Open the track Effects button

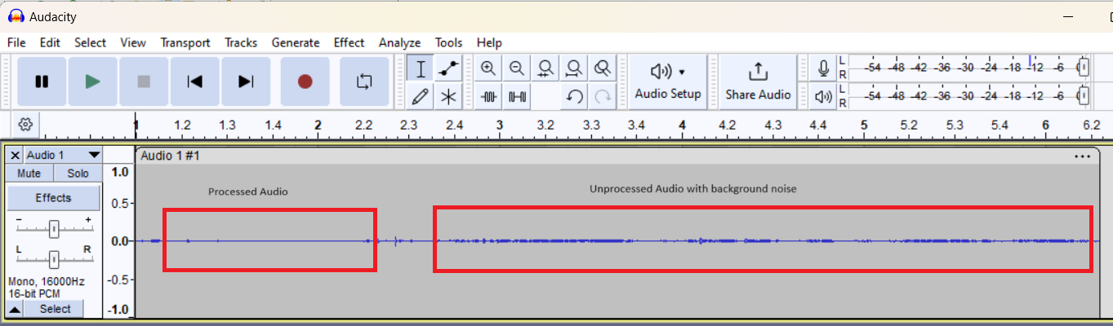(x=53, y=198)
